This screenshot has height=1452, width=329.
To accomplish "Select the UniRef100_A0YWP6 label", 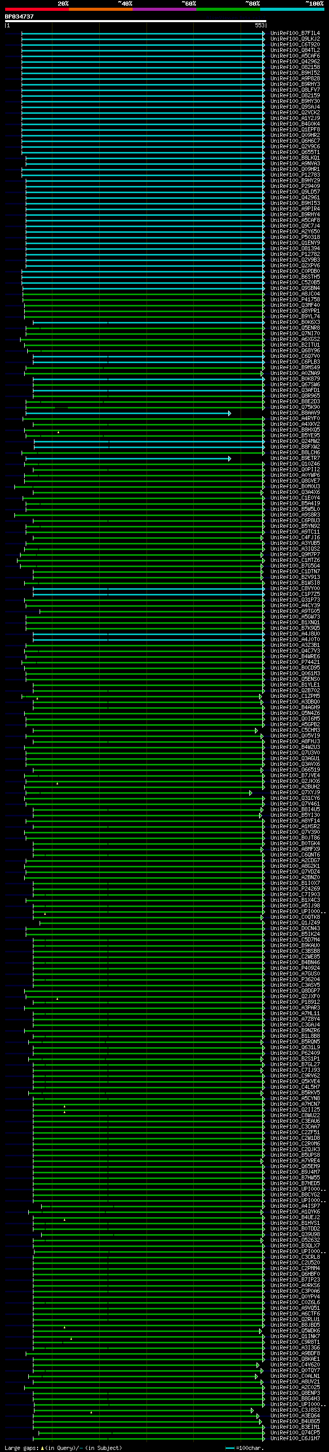I will [295, 475].
